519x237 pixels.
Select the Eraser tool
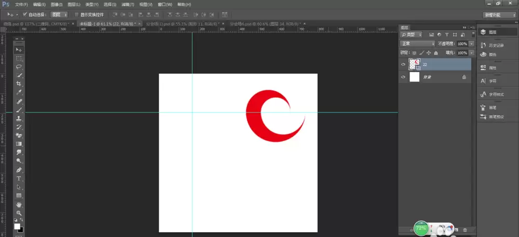19,135
